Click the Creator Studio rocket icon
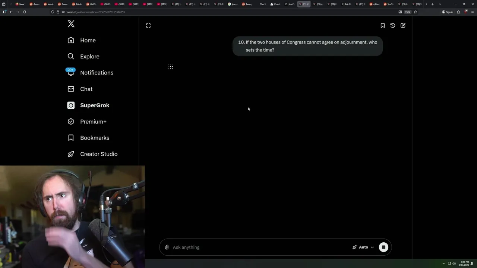477x268 pixels. pyautogui.click(x=71, y=154)
